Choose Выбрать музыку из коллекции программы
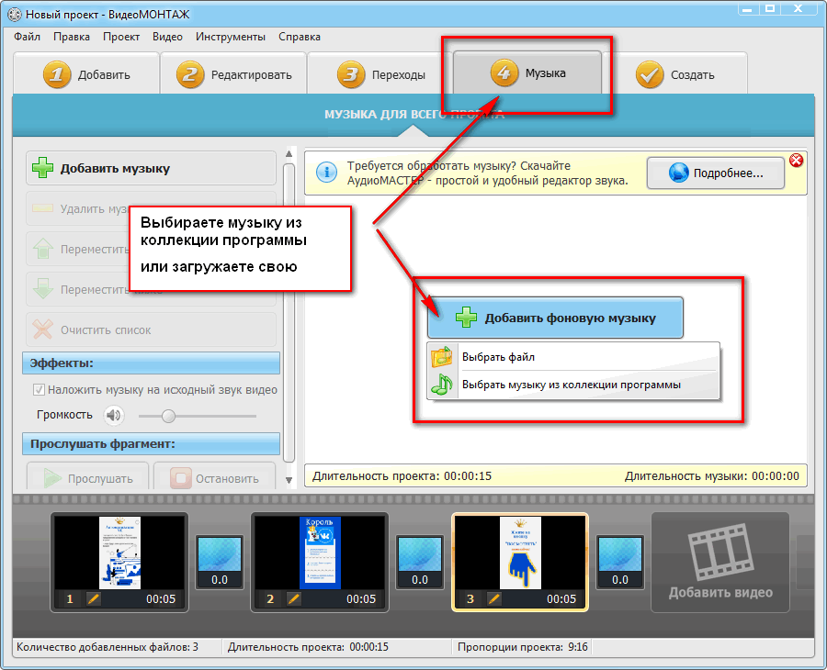The image size is (827, 670). coord(573,385)
